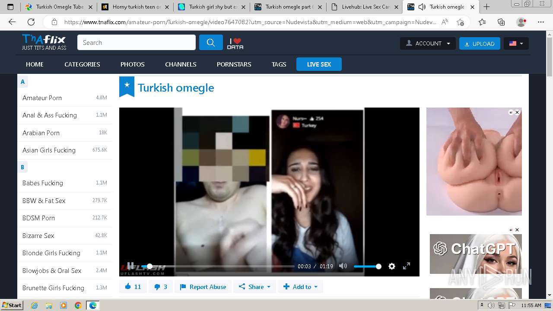Click the UPLOAD button

click(x=480, y=43)
